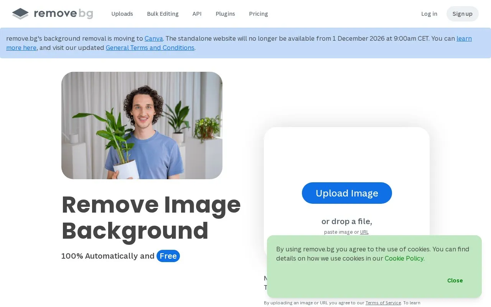Click the URL link under paste image
Viewport: 491px width, 307px height.
(364, 232)
